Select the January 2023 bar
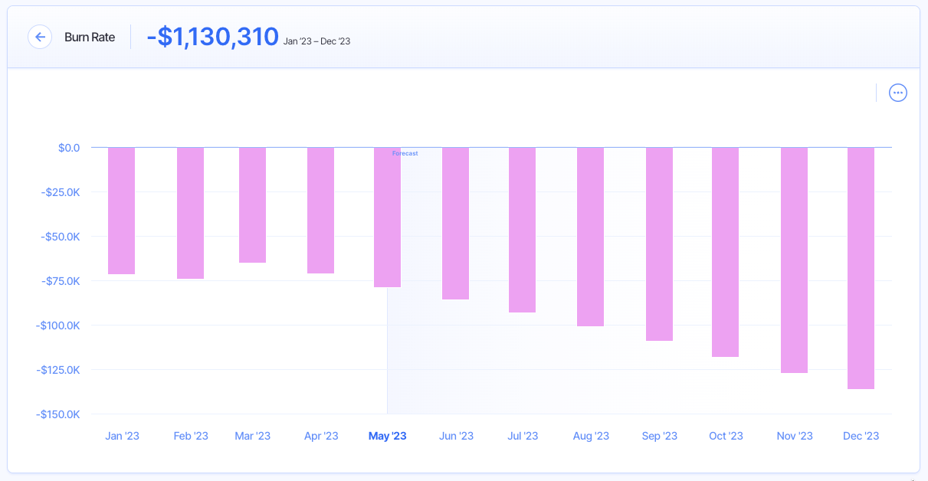The width and height of the screenshot is (928, 481). coord(122,211)
